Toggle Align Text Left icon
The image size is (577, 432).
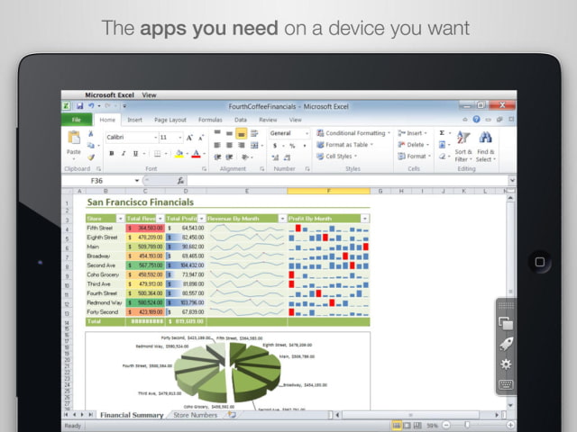pos(217,146)
